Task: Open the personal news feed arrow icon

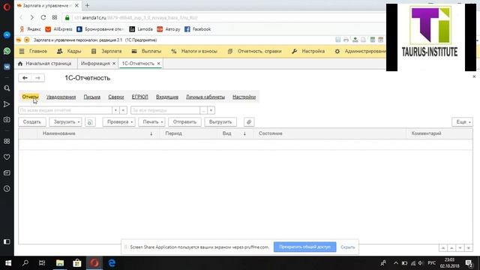Action: (7, 104)
